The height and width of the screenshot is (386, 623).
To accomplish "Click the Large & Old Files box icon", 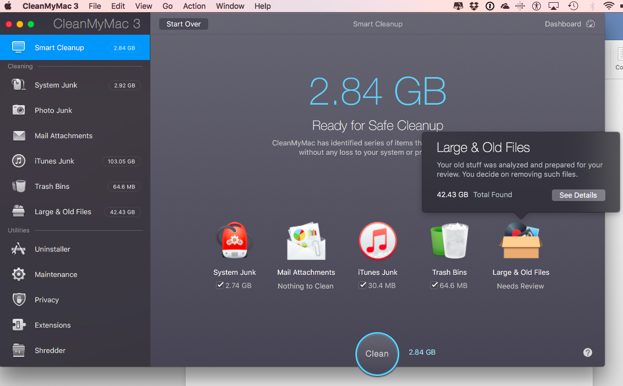I will pyautogui.click(x=520, y=241).
